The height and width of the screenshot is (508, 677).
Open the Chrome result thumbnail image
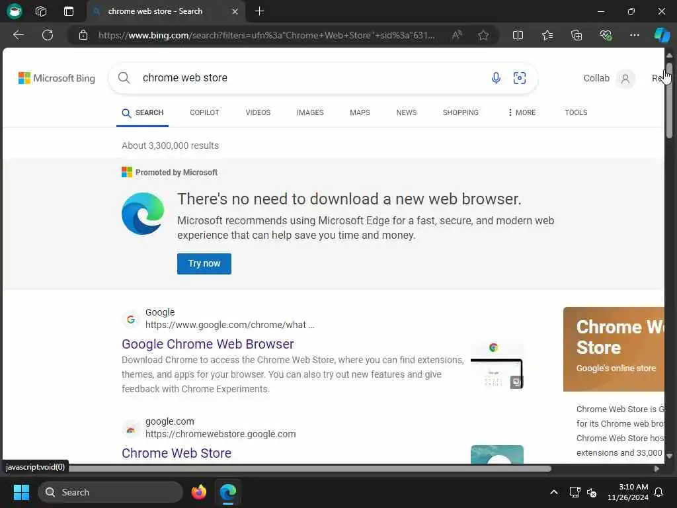coord(497,364)
